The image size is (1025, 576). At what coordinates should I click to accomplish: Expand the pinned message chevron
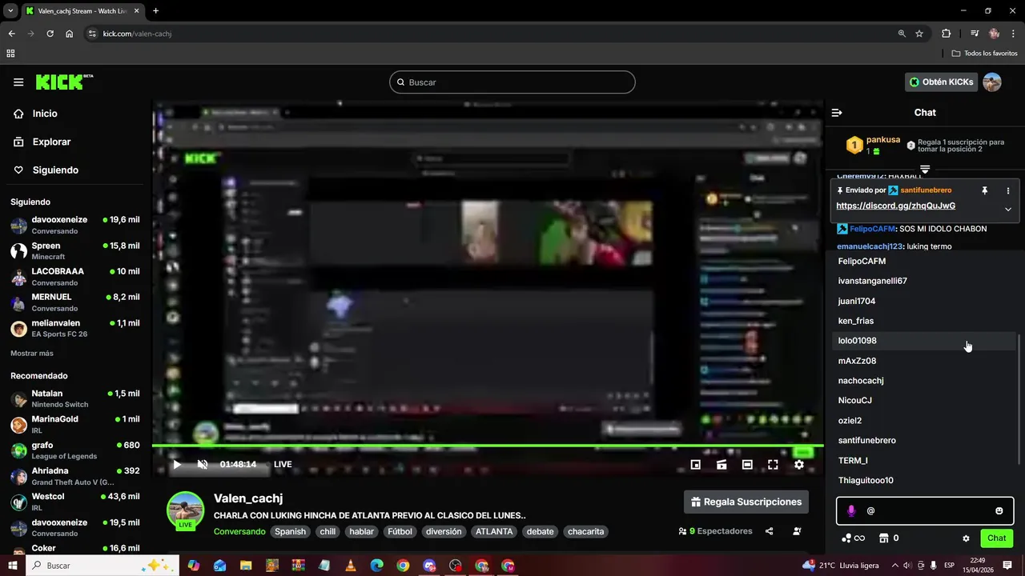pyautogui.click(x=1008, y=209)
